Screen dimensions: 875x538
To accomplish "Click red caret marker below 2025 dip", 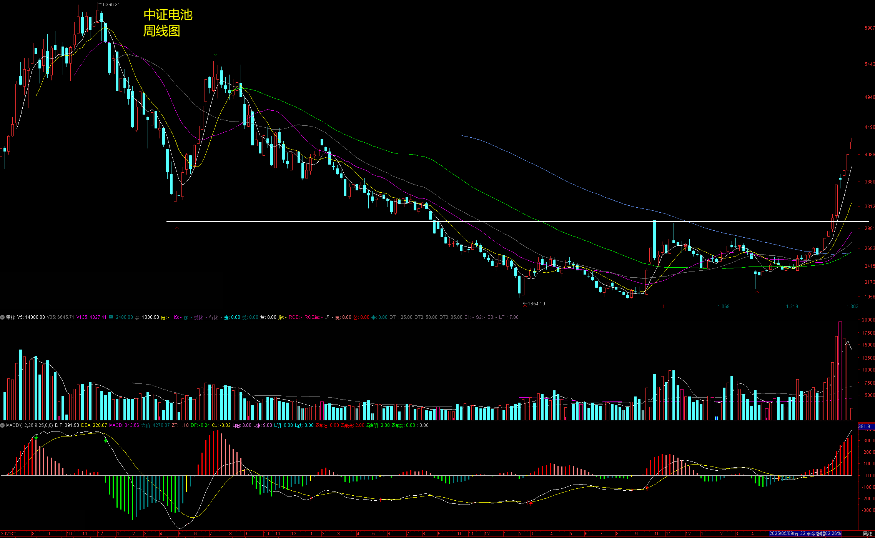I will pyautogui.click(x=757, y=292).
